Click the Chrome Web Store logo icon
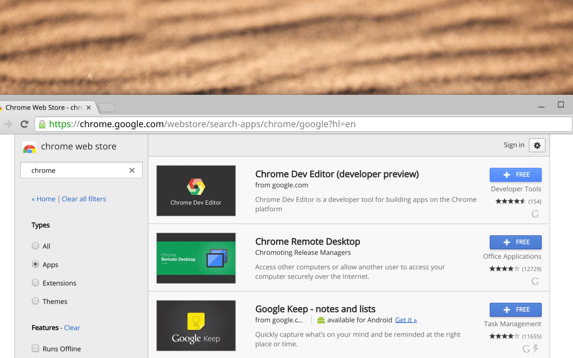Image resolution: width=573 pixels, height=358 pixels. coord(29,146)
